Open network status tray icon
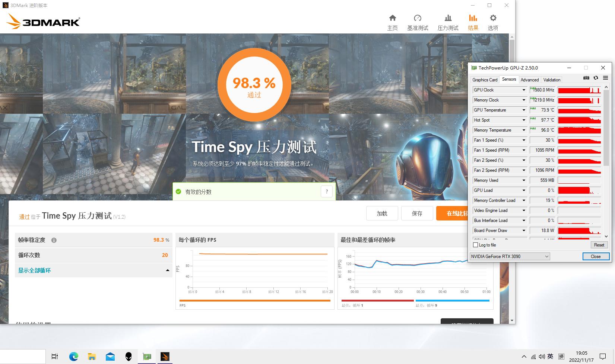615x364 pixels. coord(533,357)
